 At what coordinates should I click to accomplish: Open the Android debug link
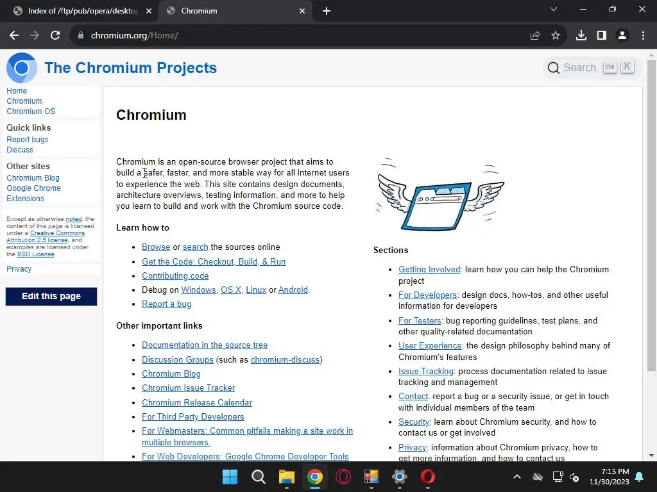(x=293, y=290)
